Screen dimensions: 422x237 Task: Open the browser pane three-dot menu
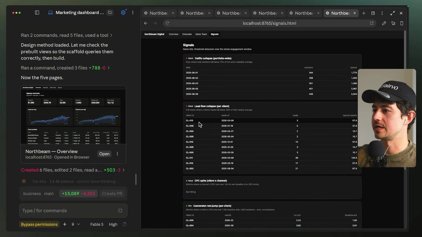(x=382, y=13)
